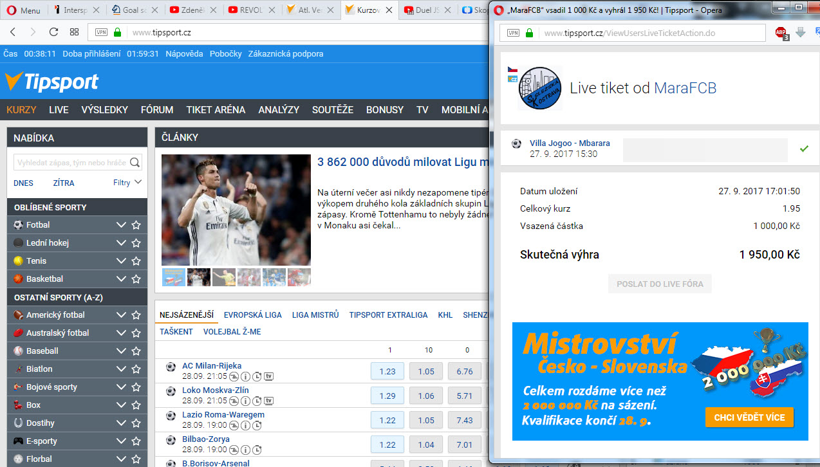
Task: Open the Pobočky link
Action: pyautogui.click(x=226, y=54)
